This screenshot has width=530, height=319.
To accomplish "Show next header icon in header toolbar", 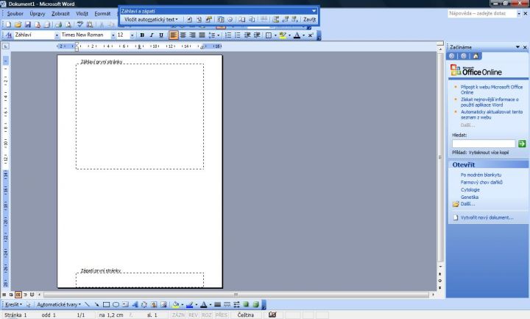I will 294,20.
